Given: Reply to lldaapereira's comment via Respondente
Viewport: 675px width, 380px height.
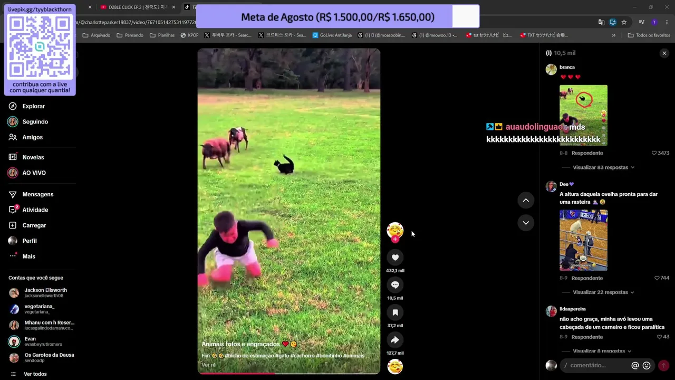Looking at the screenshot, I should click(587, 337).
